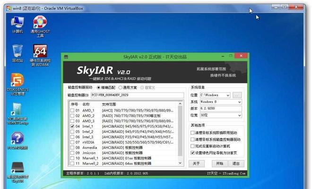Open the PECMD help shortcut icon
312x189 pixels.
click(x=17, y=141)
